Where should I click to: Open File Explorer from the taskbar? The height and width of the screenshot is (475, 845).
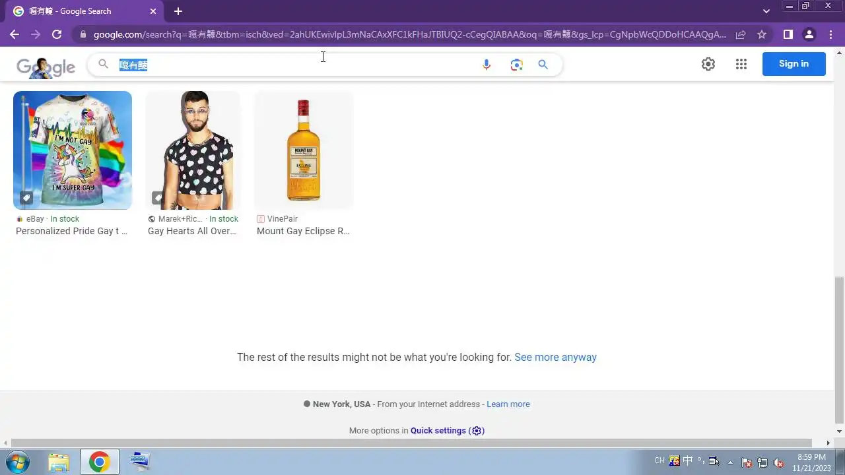click(59, 462)
